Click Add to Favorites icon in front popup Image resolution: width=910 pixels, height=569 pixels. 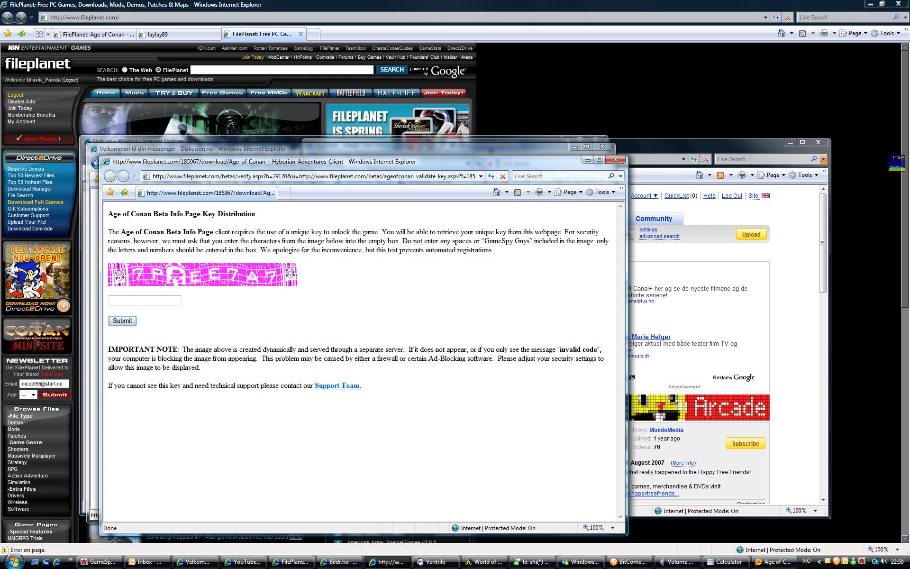click(x=124, y=192)
